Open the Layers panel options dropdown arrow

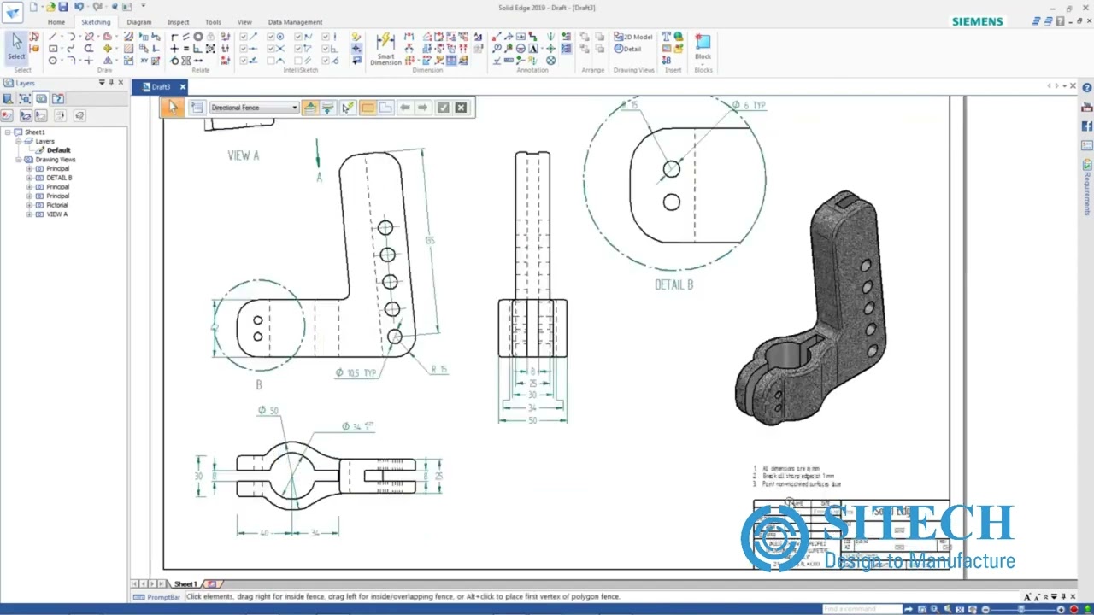102,83
